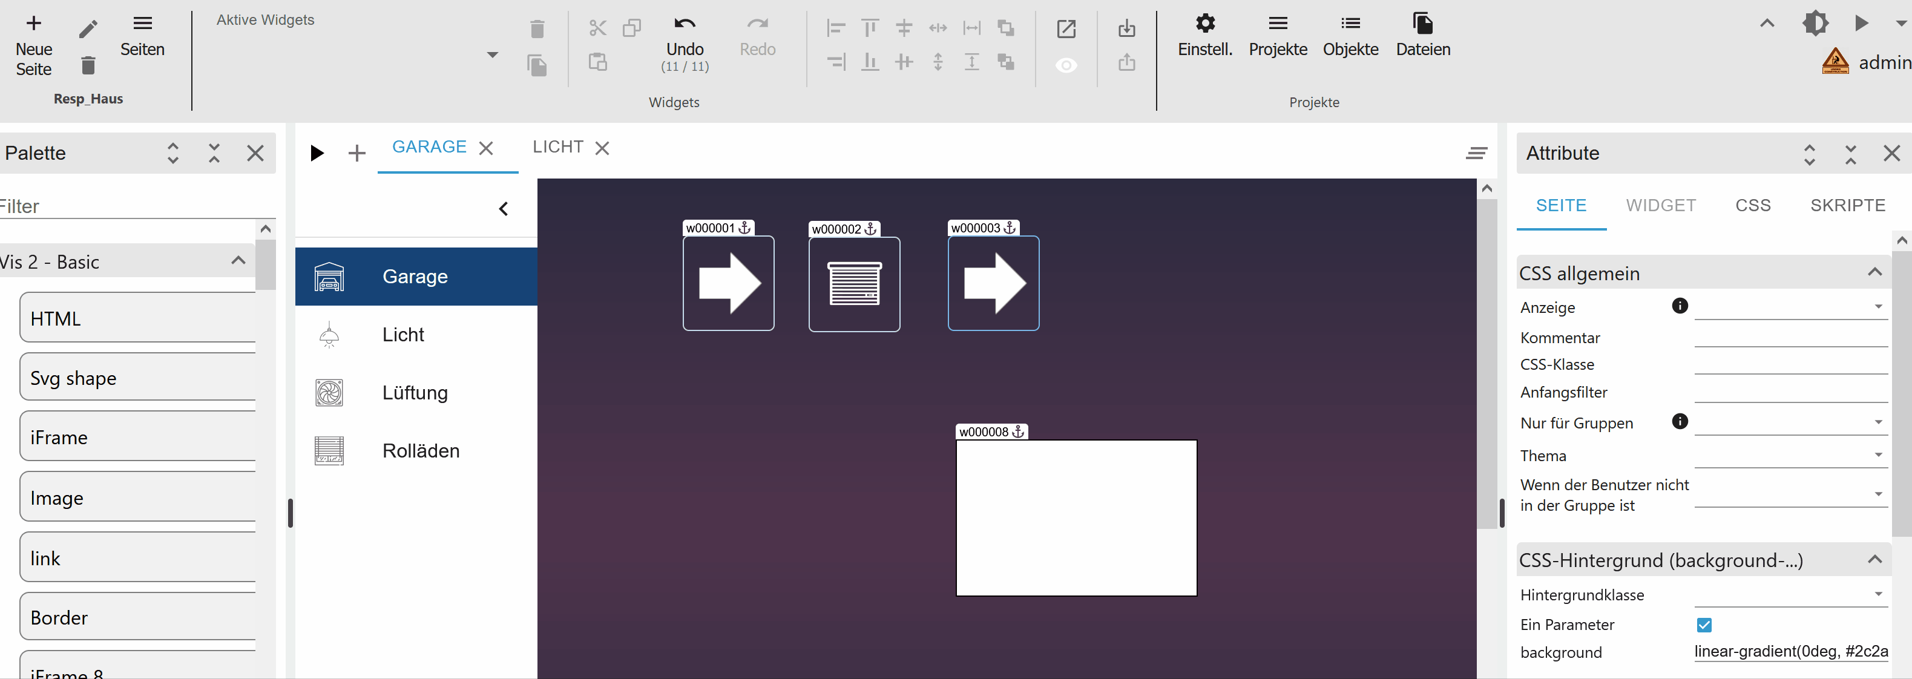Disable the Ein Parameter checkbox

click(1704, 625)
